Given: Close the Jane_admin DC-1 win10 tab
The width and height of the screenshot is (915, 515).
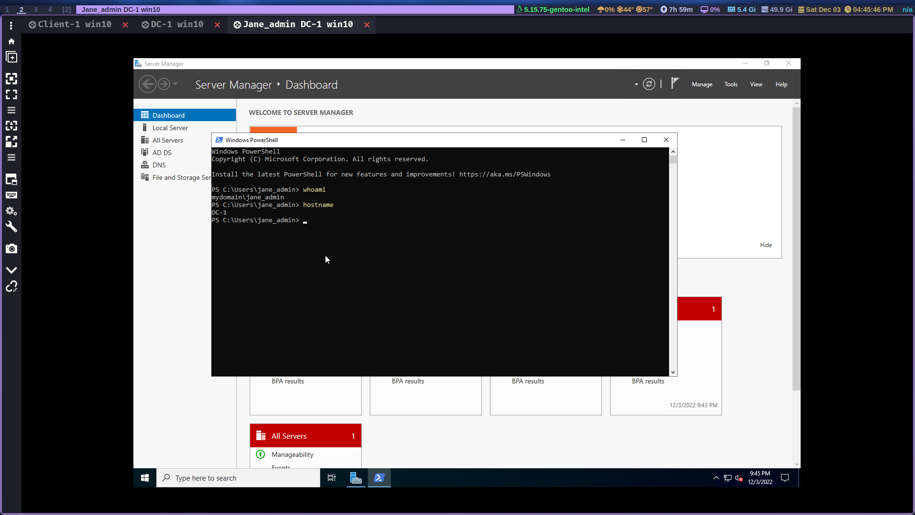Looking at the screenshot, I should click(x=367, y=25).
